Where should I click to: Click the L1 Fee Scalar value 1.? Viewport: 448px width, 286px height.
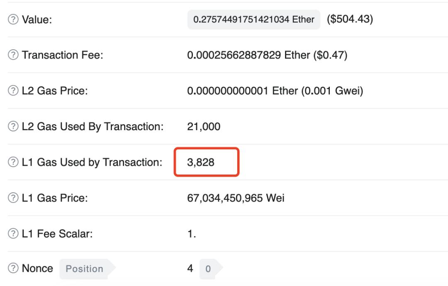[191, 234]
